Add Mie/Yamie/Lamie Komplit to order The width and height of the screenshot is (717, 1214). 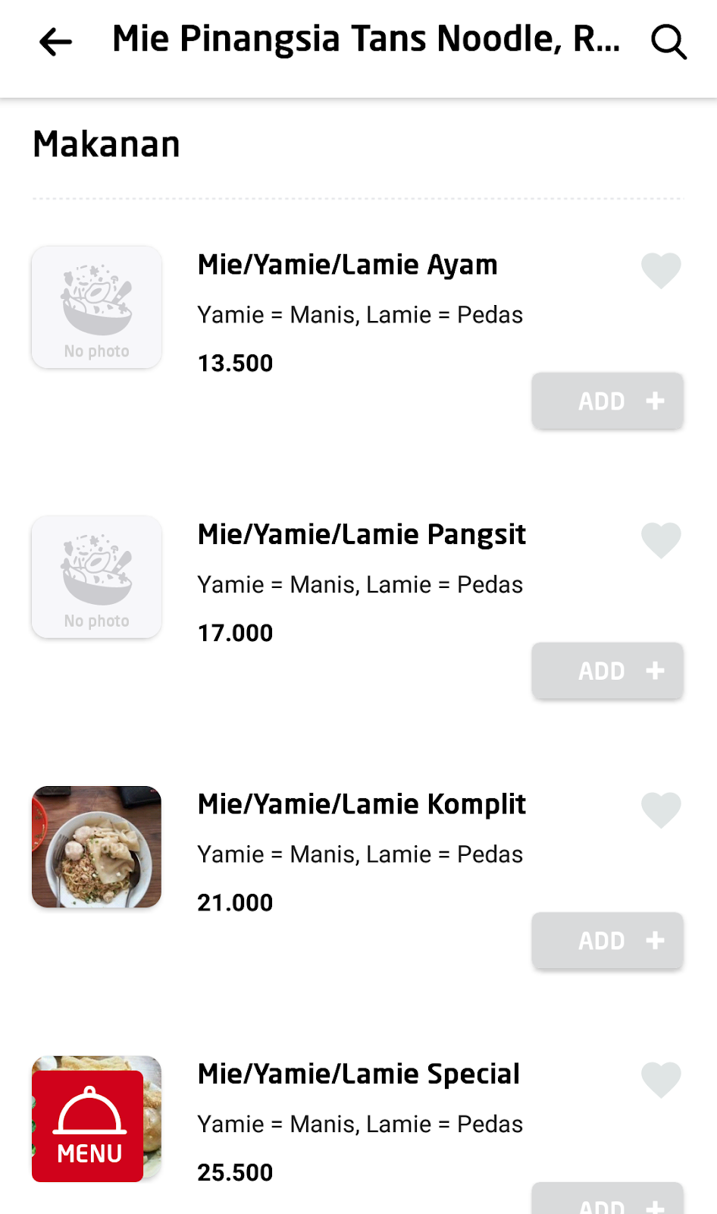(x=607, y=941)
